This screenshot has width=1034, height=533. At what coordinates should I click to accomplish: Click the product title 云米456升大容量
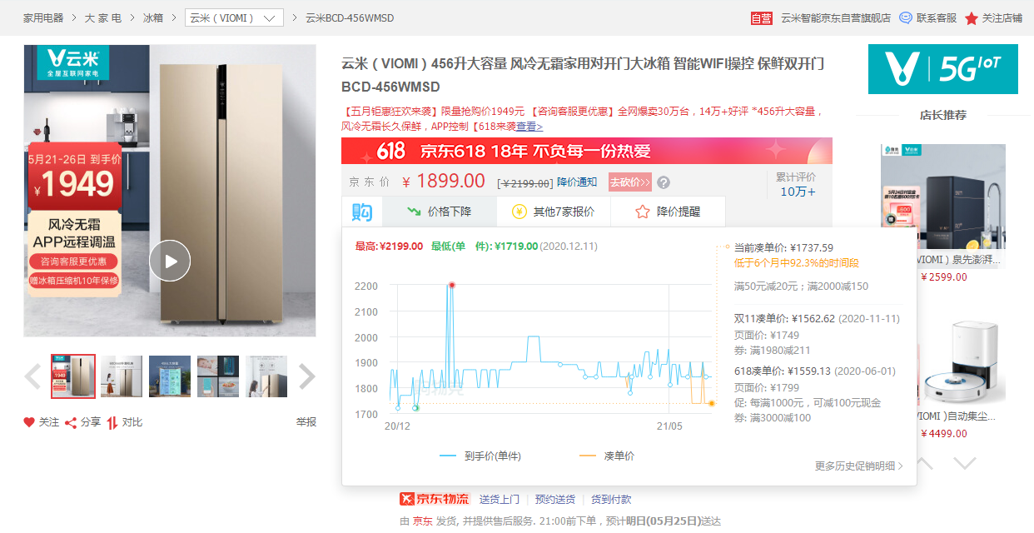[x=583, y=75]
